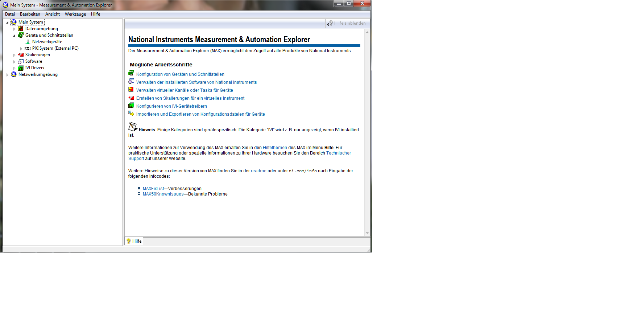
Task: Click the Geräte und Schnittstellen tree icon
Action: [x=21, y=35]
